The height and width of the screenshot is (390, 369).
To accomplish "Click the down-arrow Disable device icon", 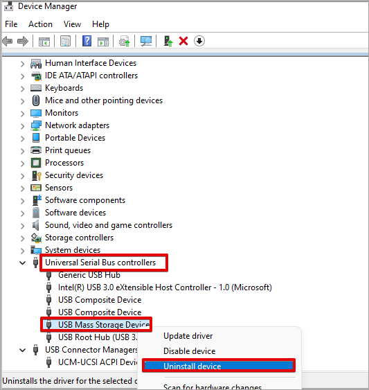I will click(x=199, y=41).
